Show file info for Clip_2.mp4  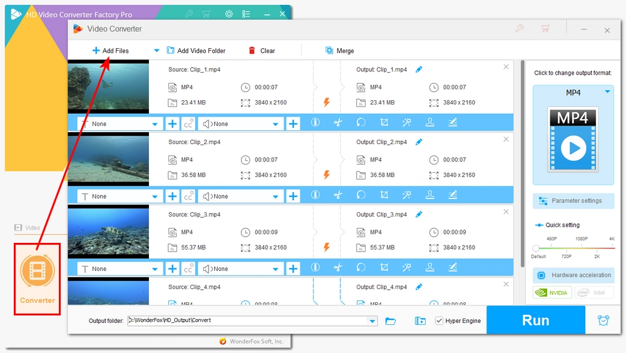(315, 195)
